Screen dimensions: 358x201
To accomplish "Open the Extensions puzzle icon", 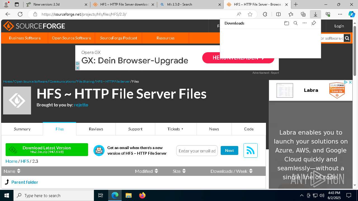I will [x=265, y=14].
